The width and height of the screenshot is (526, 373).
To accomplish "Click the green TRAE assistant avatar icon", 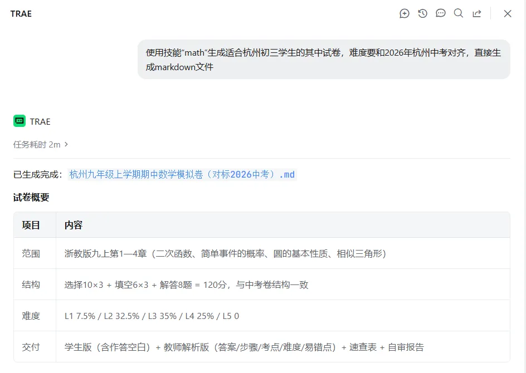I will click(x=20, y=121).
